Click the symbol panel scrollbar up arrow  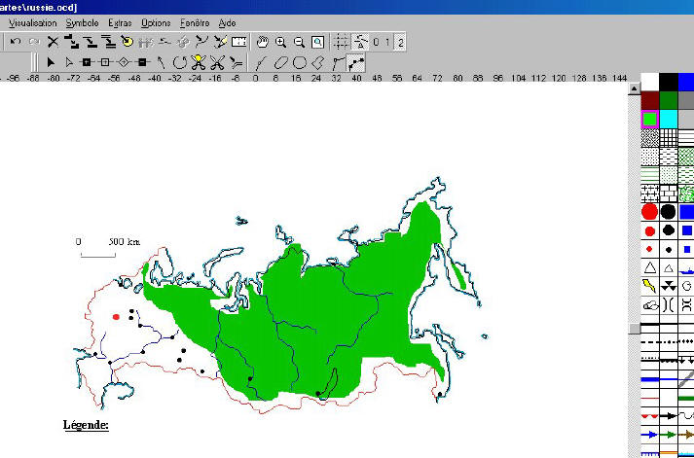[633, 81]
